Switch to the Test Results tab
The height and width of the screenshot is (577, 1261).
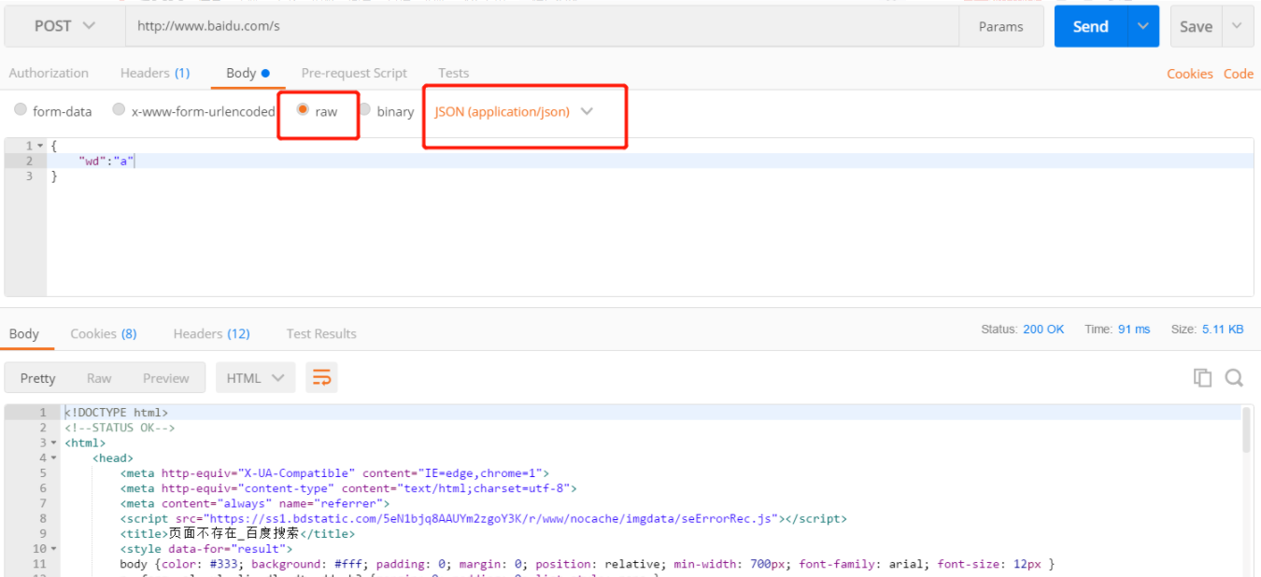click(321, 333)
